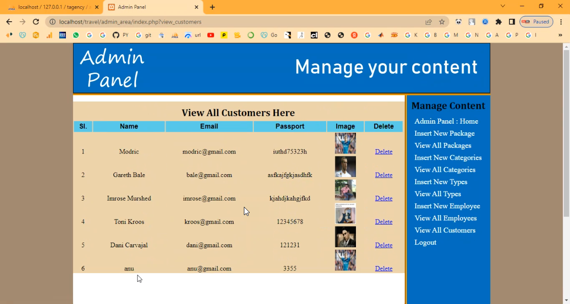Toggle the browser side panel

click(512, 22)
